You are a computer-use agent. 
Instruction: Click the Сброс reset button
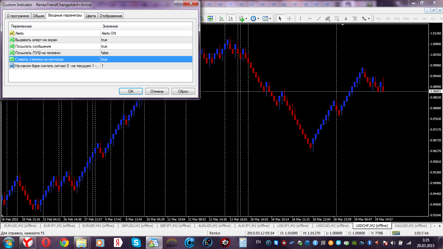coord(183,91)
